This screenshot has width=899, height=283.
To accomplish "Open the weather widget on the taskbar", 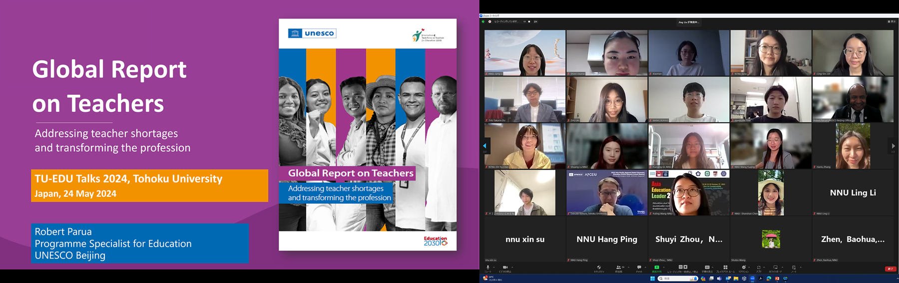I will coord(492,278).
